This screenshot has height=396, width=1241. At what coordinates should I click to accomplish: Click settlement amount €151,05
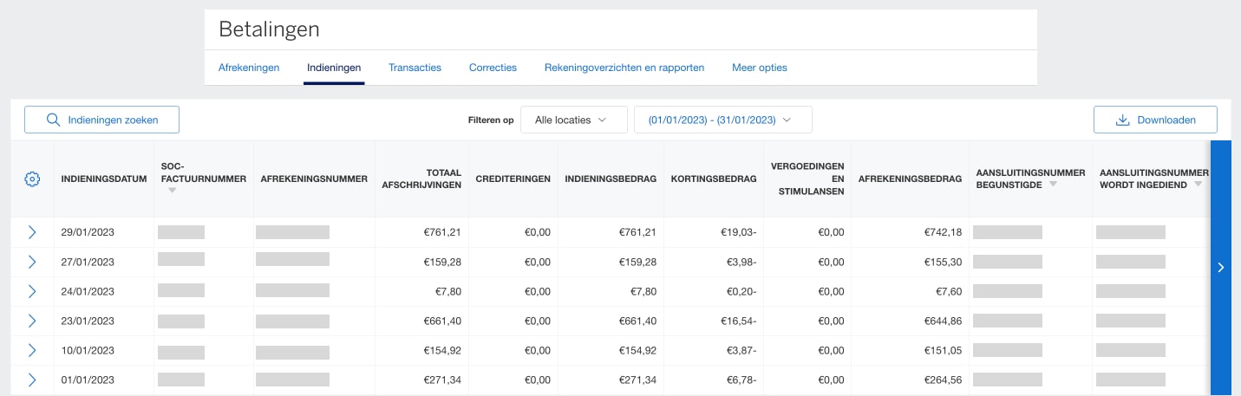pyautogui.click(x=944, y=350)
